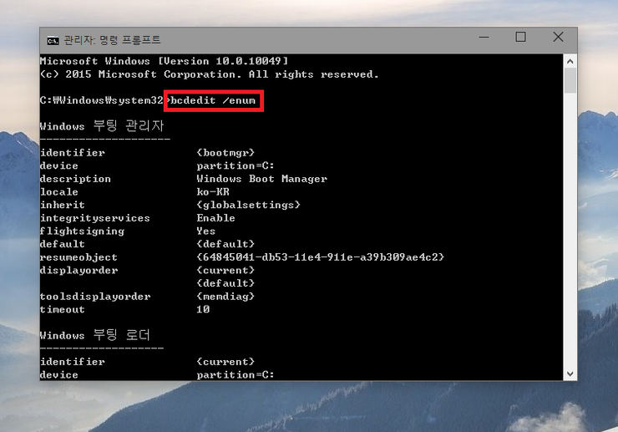Click the {globalsettings} inherit value
Viewport: 618px width, 432px height.
tap(248, 205)
